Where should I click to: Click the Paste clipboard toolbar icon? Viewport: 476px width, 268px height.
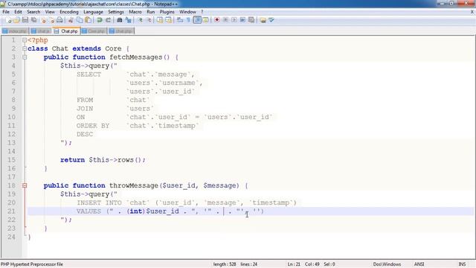coord(88,20)
